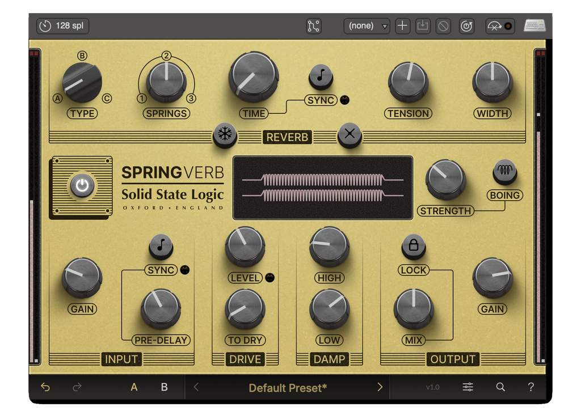
Task: Click the LOCK label
Action: [414, 270]
